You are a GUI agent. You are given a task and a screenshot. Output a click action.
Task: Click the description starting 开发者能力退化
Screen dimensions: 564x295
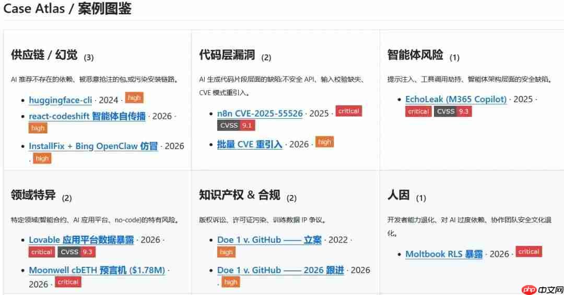point(469,226)
